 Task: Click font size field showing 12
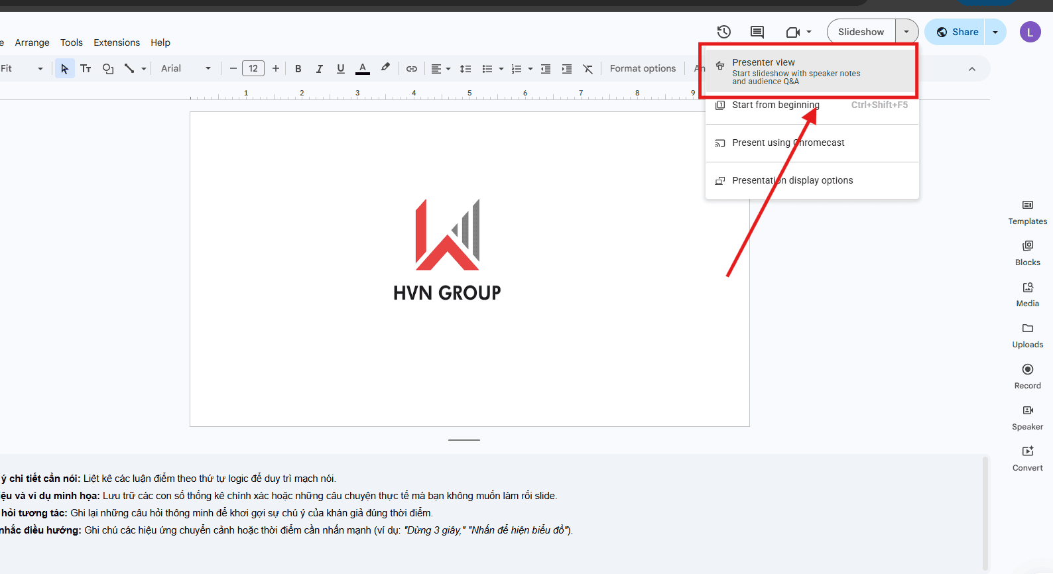pyautogui.click(x=253, y=68)
